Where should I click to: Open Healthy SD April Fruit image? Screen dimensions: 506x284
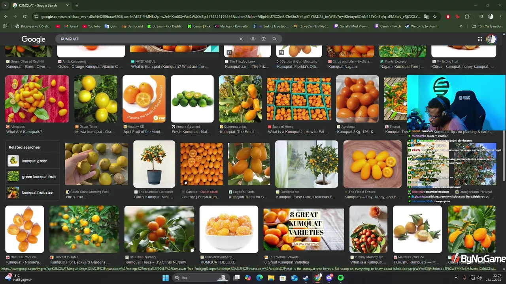(144, 99)
